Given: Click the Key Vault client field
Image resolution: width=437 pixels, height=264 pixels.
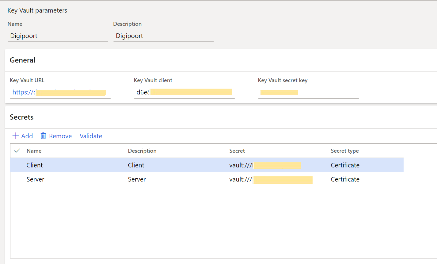Looking at the screenshot, I should click(x=184, y=92).
